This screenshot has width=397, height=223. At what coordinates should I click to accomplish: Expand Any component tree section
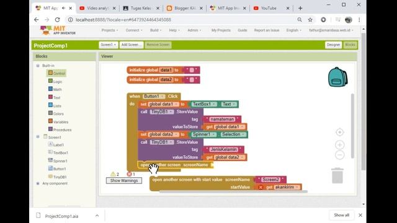point(38,183)
